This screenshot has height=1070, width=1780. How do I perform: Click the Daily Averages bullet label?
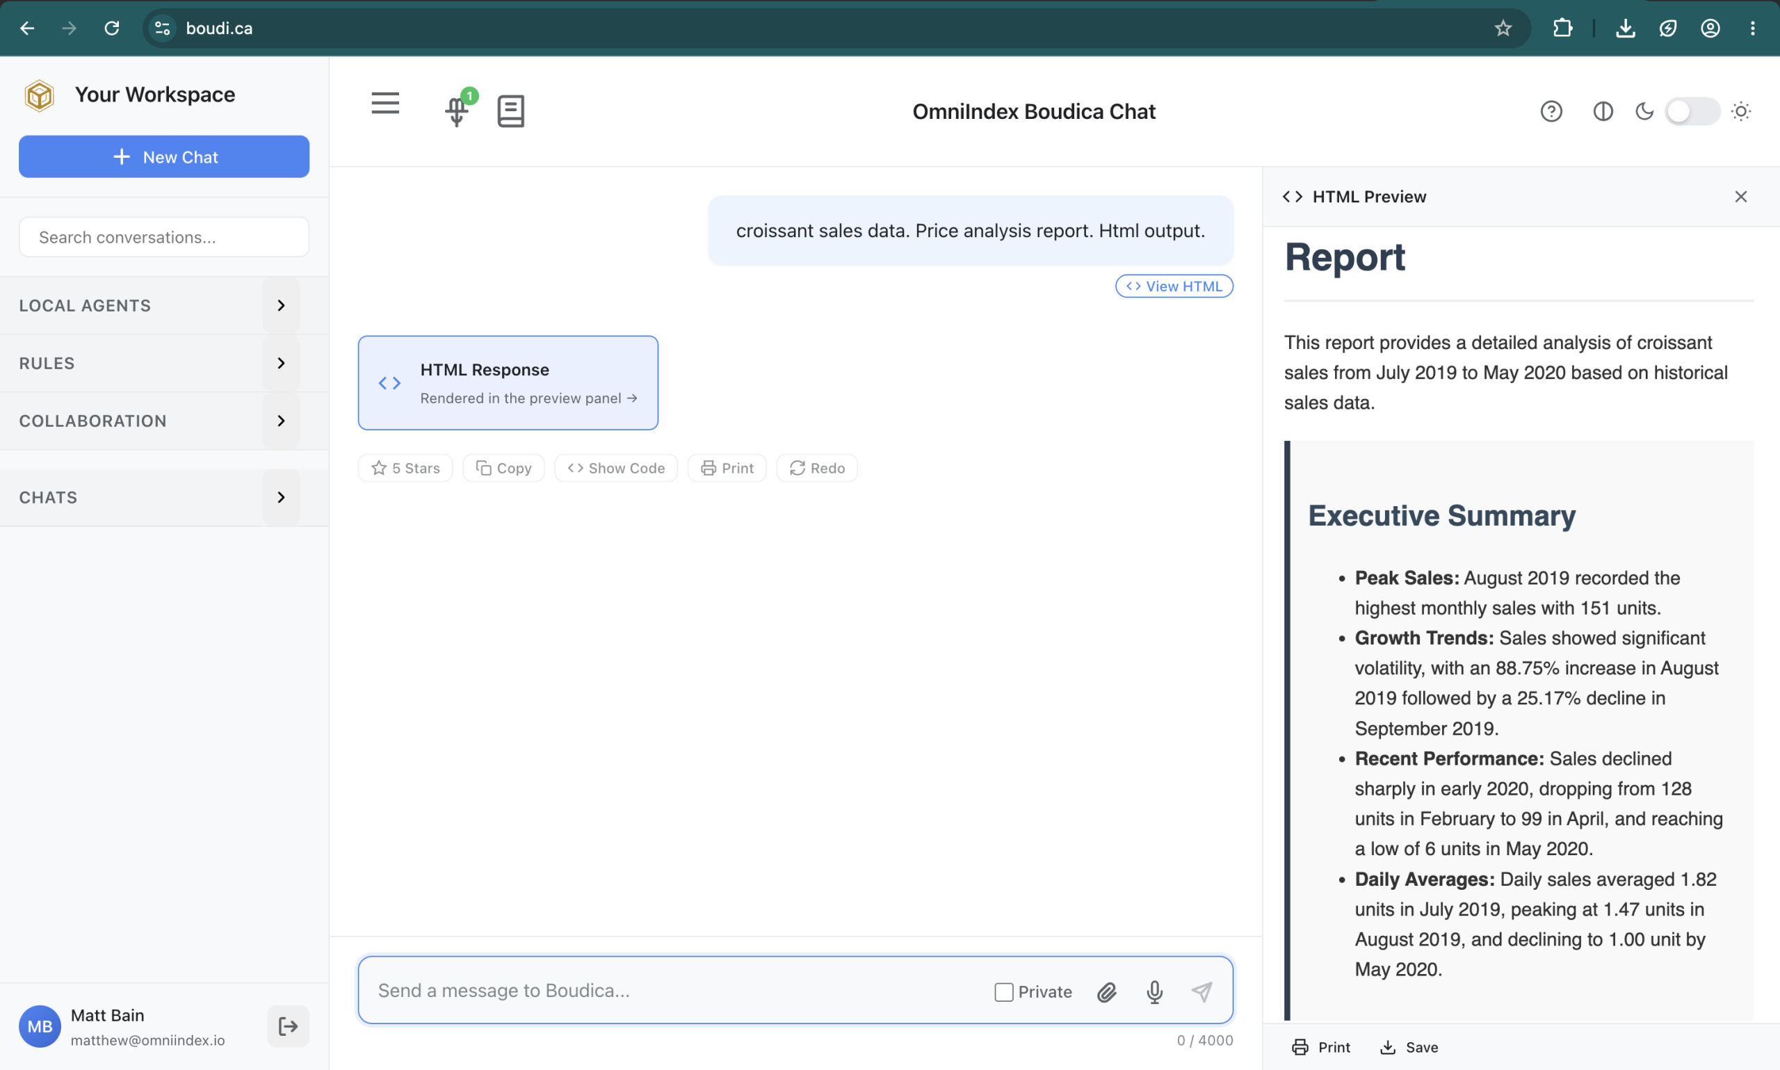pyautogui.click(x=1425, y=879)
